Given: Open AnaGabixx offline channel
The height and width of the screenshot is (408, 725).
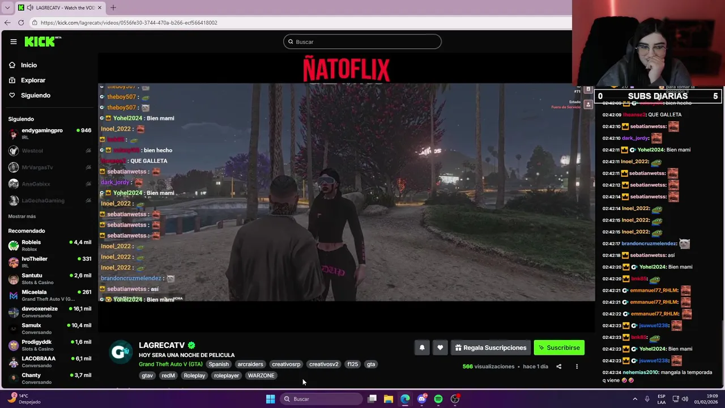Looking at the screenshot, I should click(50, 184).
